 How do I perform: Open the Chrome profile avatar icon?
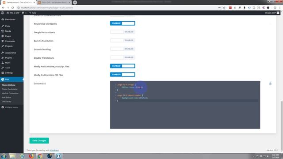[275, 8]
